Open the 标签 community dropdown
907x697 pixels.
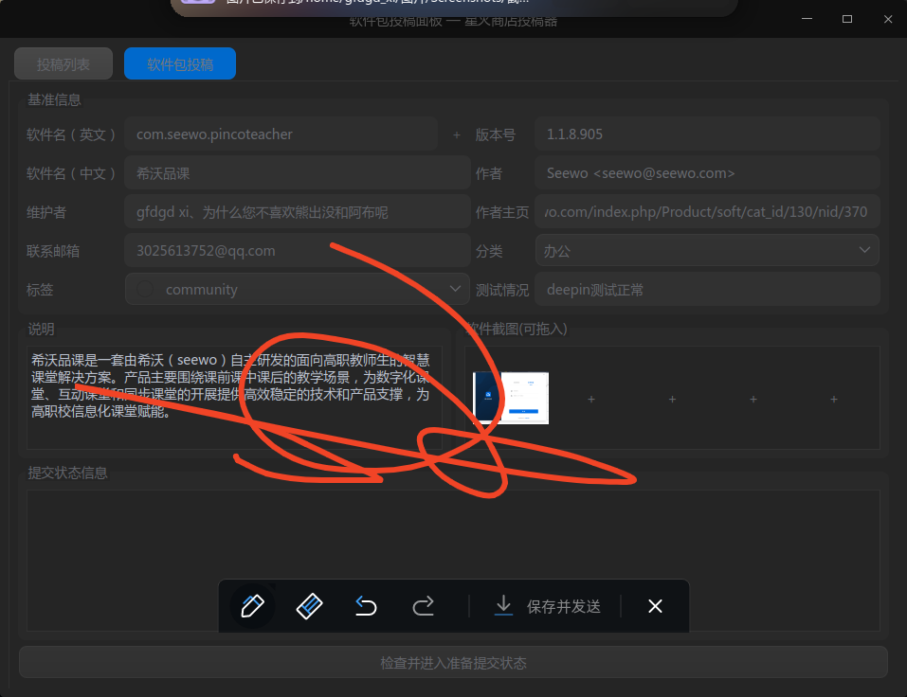[454, 289]
